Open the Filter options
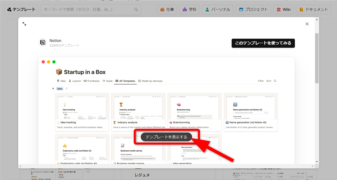337x180 pixels. [261, 81]
